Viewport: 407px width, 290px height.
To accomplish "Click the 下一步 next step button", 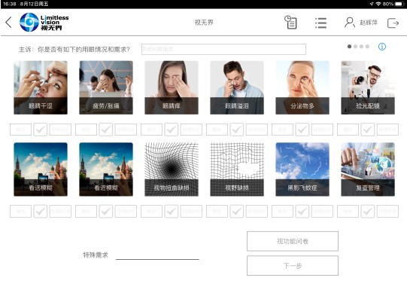I will tap(293, 266).
